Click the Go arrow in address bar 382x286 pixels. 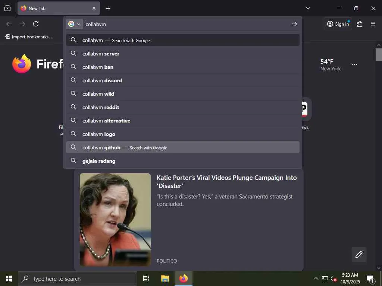[294, 24]
